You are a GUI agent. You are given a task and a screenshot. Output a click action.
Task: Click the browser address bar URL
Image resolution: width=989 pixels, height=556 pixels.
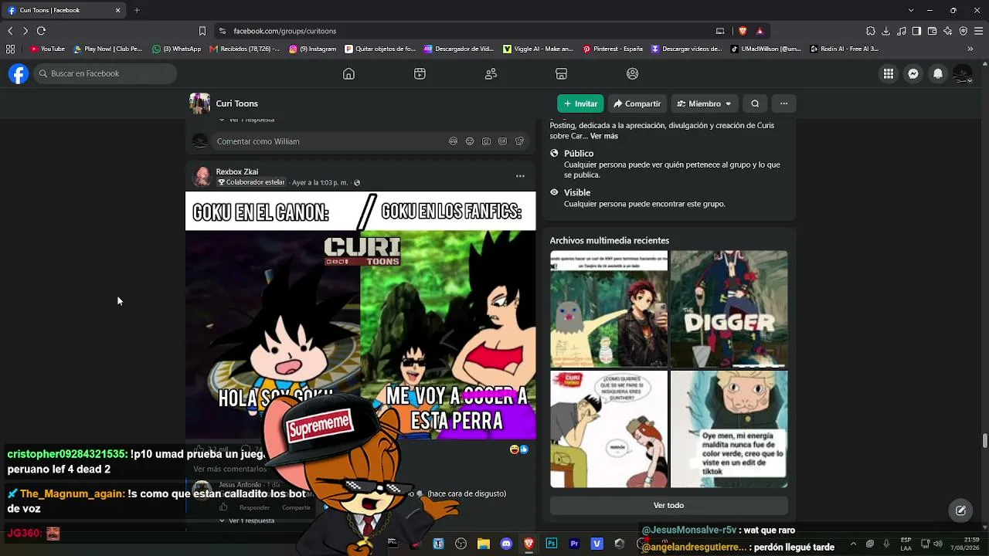(285, 31)
